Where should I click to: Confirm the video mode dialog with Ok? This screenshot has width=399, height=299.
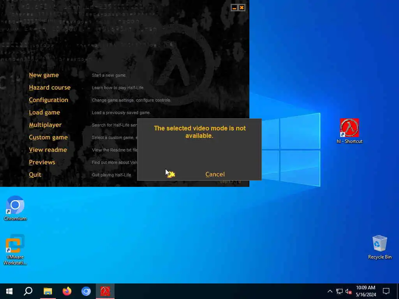pos(171,174)
